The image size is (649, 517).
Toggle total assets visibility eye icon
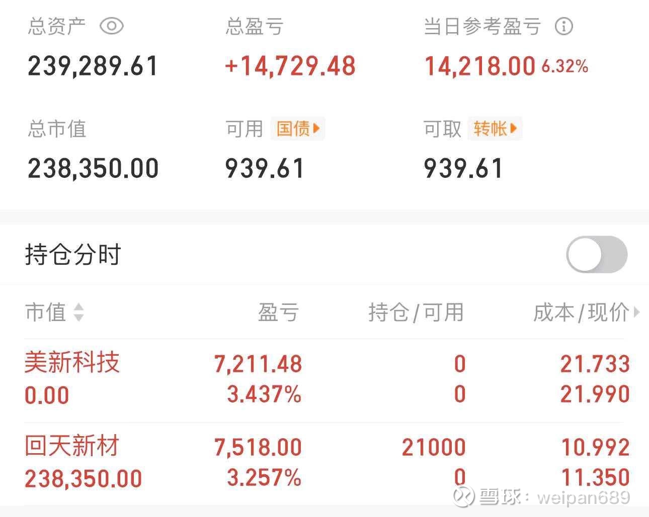pos(111,26)
